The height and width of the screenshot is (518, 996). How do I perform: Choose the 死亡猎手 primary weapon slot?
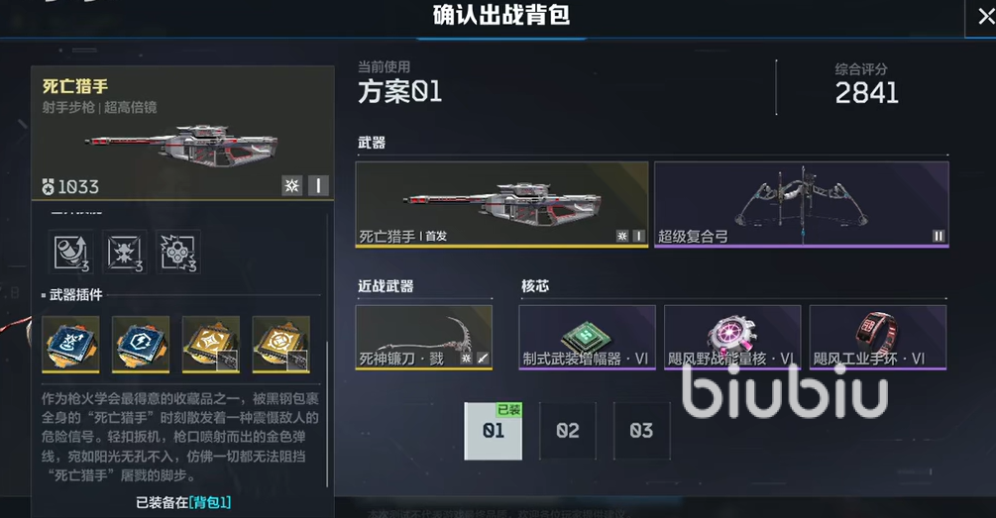501,204
